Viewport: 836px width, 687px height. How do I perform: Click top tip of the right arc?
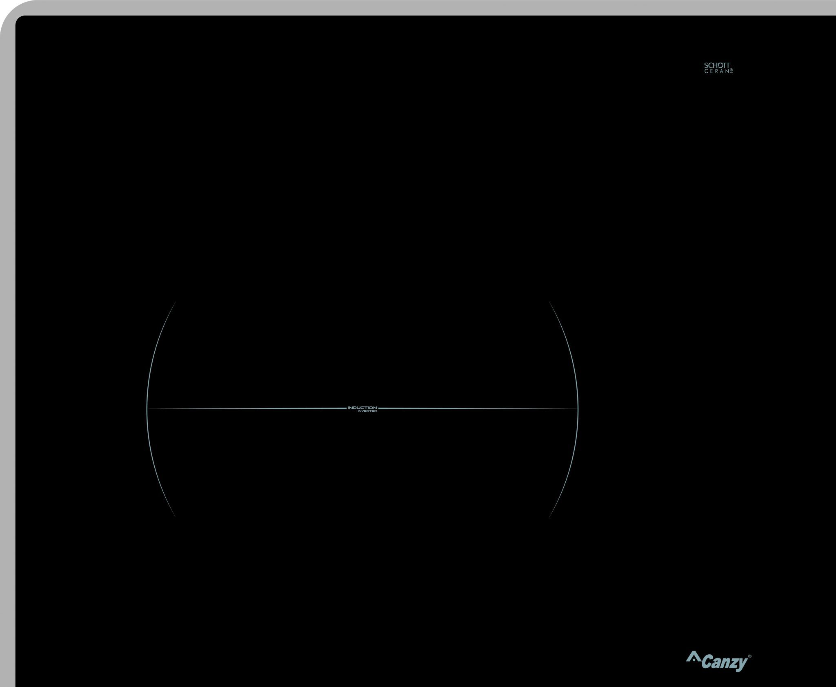(x=549, y=302)
